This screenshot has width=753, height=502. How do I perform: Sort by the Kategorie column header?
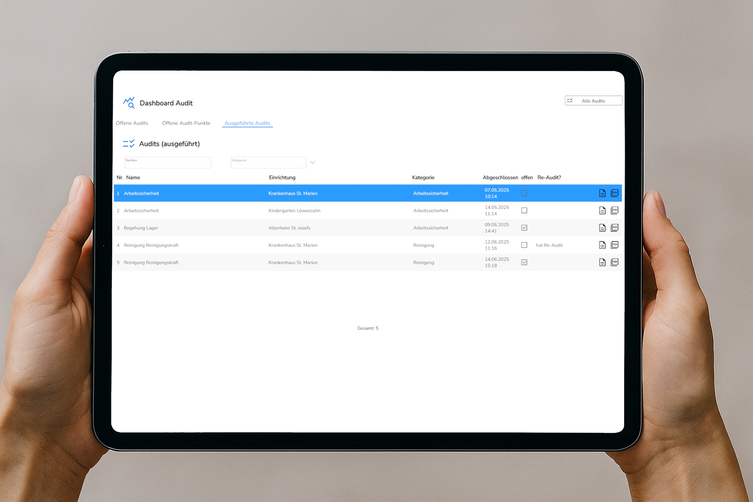[423, 177]
